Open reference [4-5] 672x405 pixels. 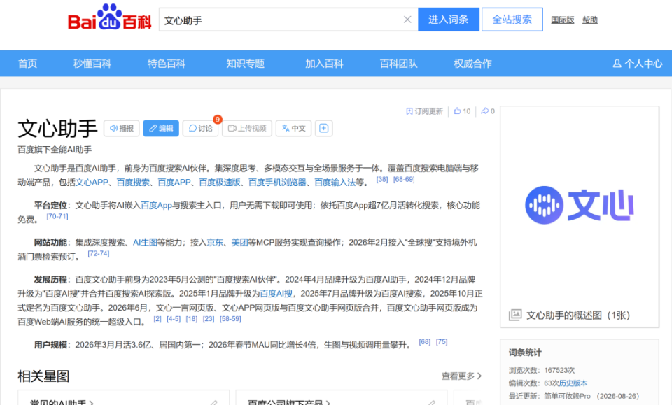point(174,319)
